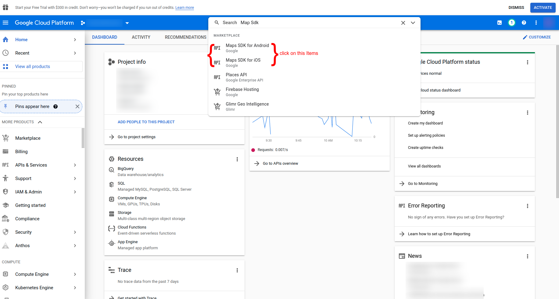This screenshot has width=559, height=299.
Task: Expand the search options chevron
Action: (x=413, y=23)
